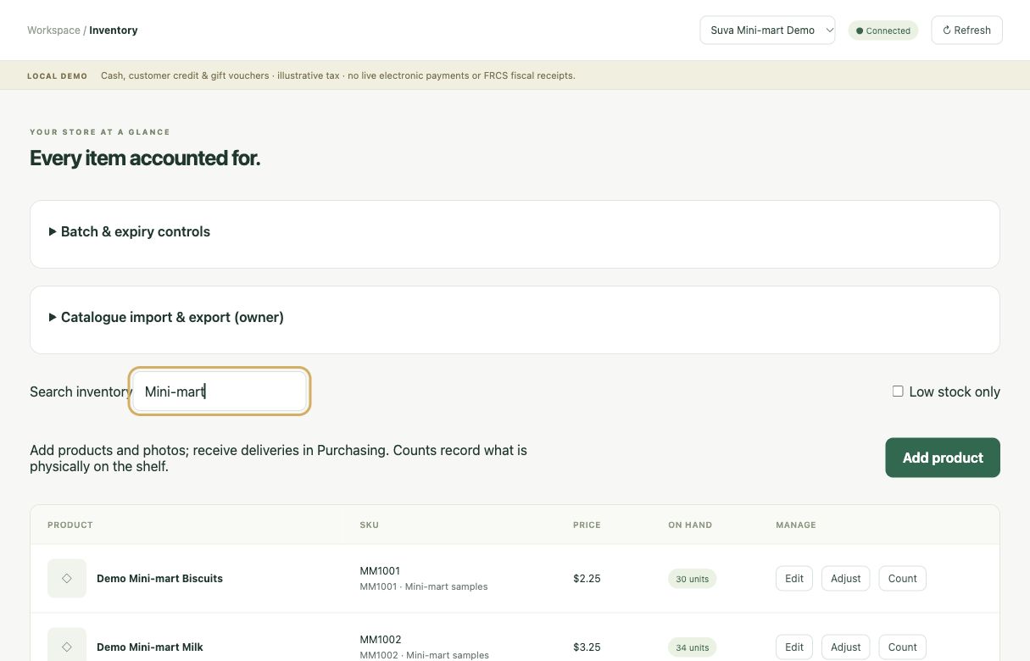Click the PRICE column header
The image size is (1030, 661).
[587, 525]
